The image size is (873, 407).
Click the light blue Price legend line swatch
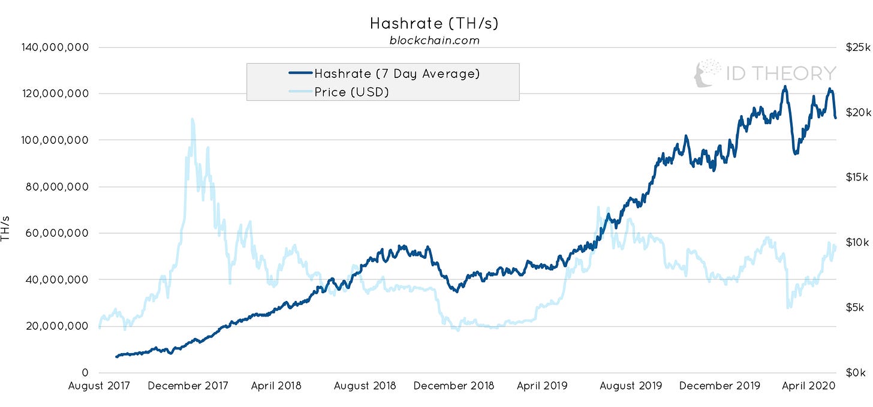pyautogui.click(x=300, y=92)
